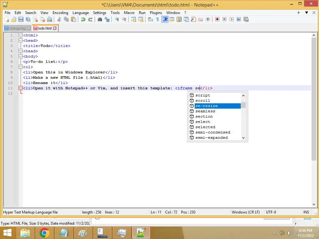Open the Edit menu
This screenshot has width=319, height=239.
pyautogui.click(x=18, y=12)
